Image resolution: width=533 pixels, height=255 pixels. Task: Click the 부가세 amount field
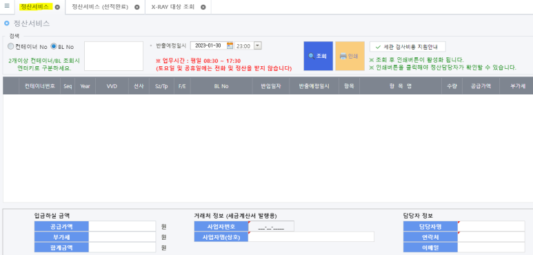click(x=122, y=236)
